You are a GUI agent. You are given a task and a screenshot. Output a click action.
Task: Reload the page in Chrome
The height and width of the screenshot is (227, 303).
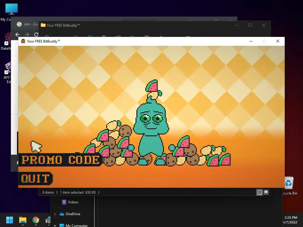click(x=36, y=35)
